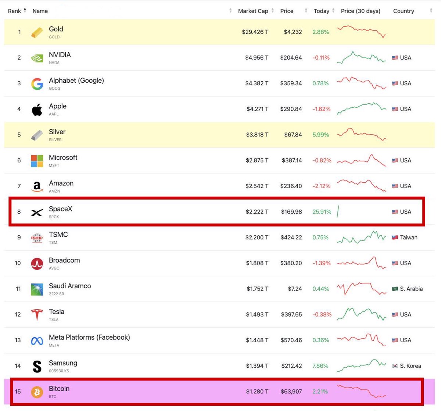Viewport: 441px width, 411px height.
Task: Open the NVIDIA company link
Action: tap(60, 55)
